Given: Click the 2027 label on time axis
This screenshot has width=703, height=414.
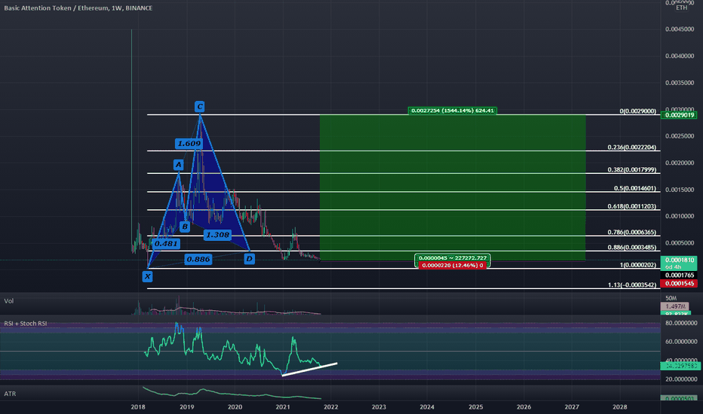Looking at the screenshot, I should 572,406.
